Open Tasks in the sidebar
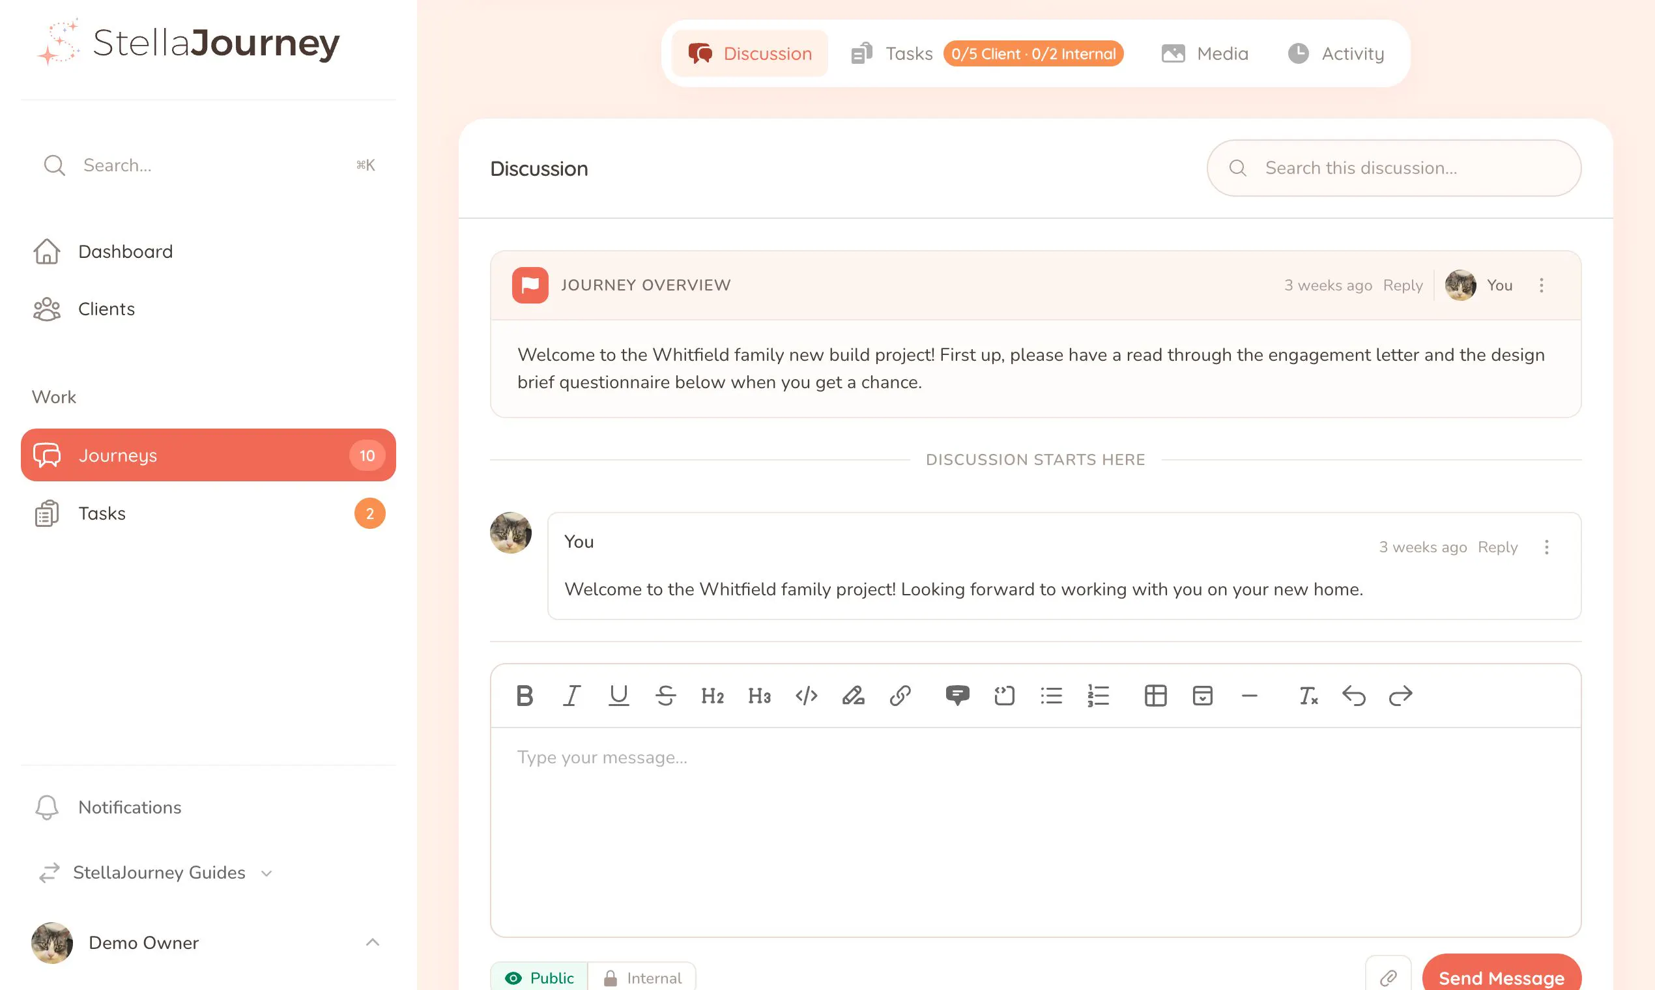1655x990 pixels. [209, 513]
